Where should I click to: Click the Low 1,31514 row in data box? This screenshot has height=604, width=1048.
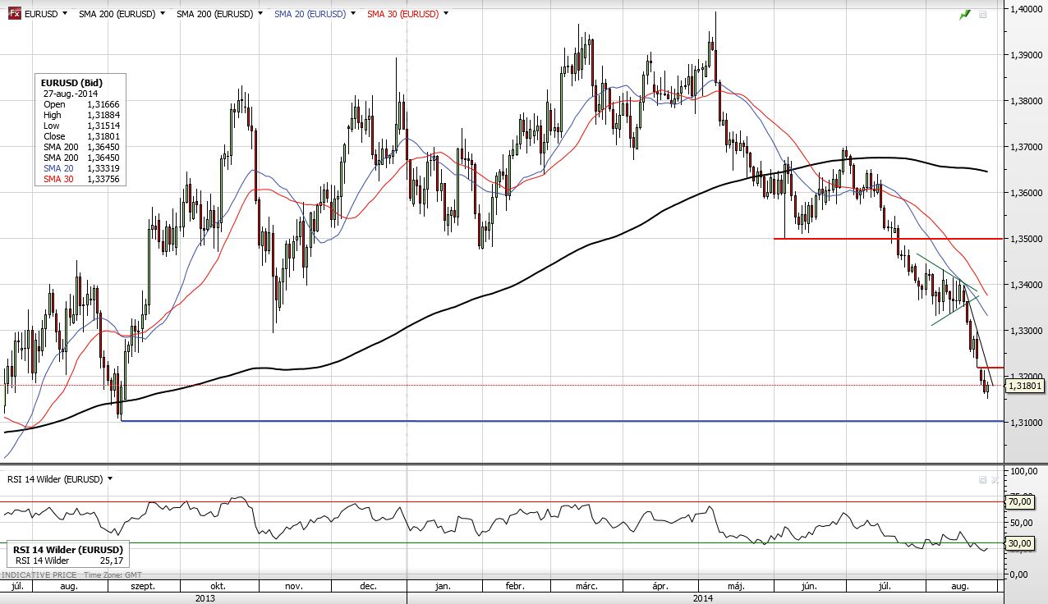80,126
